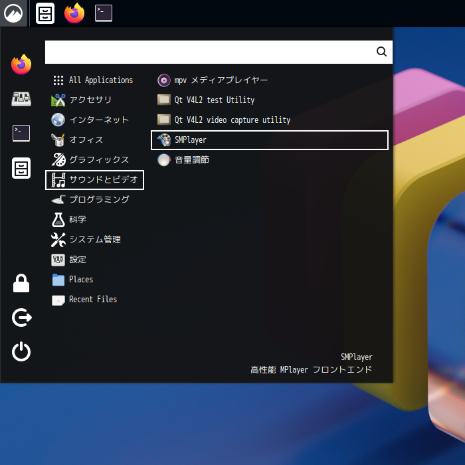Click the mpv purple play icon
The height and width of the screenshot is (465, 465).
pos(163,80)
